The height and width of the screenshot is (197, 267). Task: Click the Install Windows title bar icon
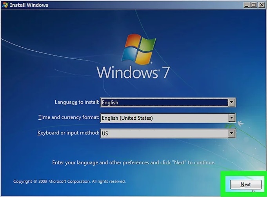(5, 5)
